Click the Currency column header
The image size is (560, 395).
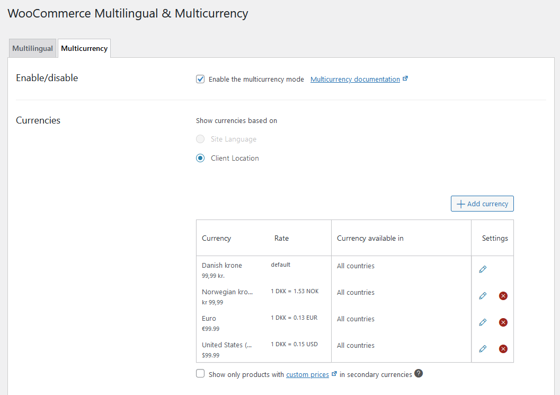217,239
